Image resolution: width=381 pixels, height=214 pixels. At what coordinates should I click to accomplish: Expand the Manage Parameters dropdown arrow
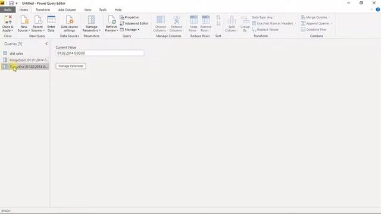(x=99, y=30)
